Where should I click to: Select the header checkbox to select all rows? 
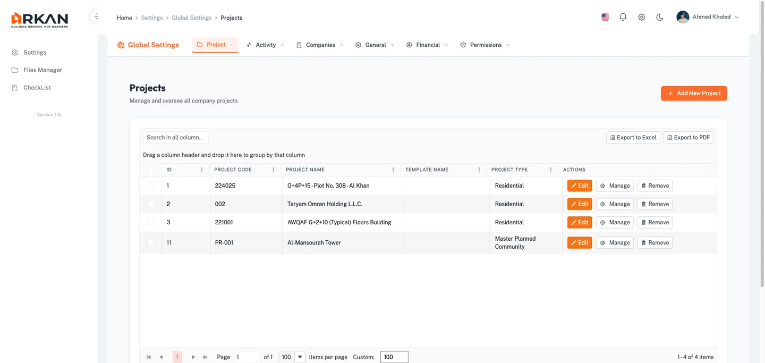150,169
